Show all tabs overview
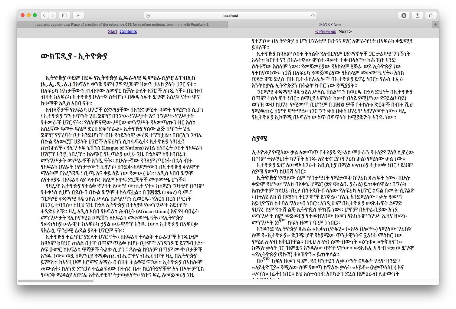456x309 pixels. (431, 15)
